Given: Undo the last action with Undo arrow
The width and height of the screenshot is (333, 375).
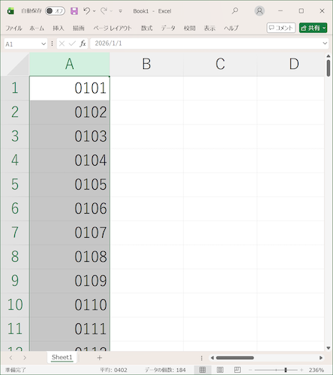Looking at the screenshot, I should 86,11.
